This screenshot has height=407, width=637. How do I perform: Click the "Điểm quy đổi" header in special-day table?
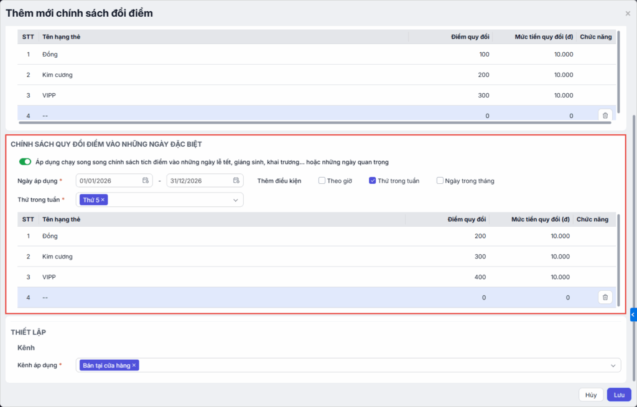tap(467, 219)
